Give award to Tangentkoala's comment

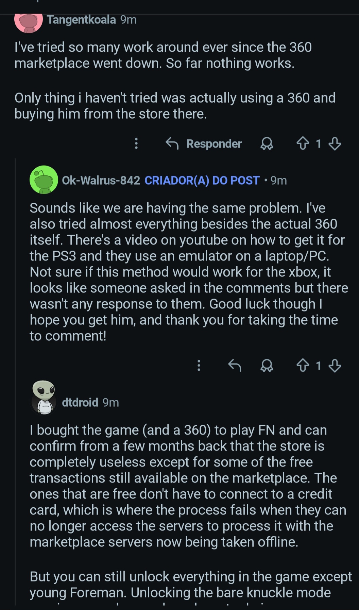pyautogui.click(x=267, y=144)
